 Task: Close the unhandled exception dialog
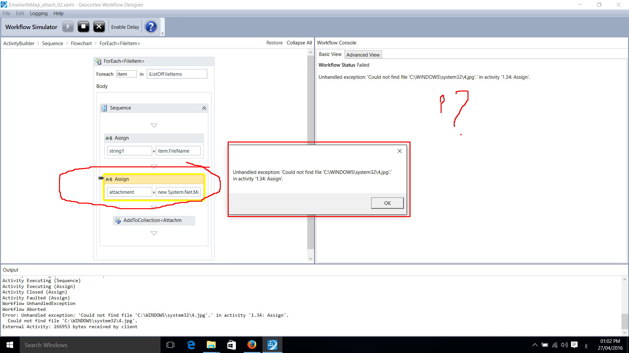click(x=400, y=151)
